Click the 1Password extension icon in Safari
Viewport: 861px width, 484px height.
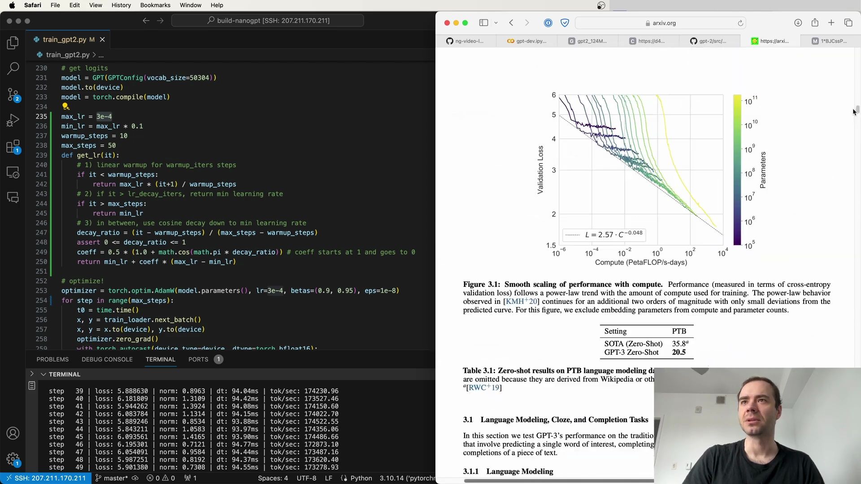pyautogui.click(x=548, y=23)
